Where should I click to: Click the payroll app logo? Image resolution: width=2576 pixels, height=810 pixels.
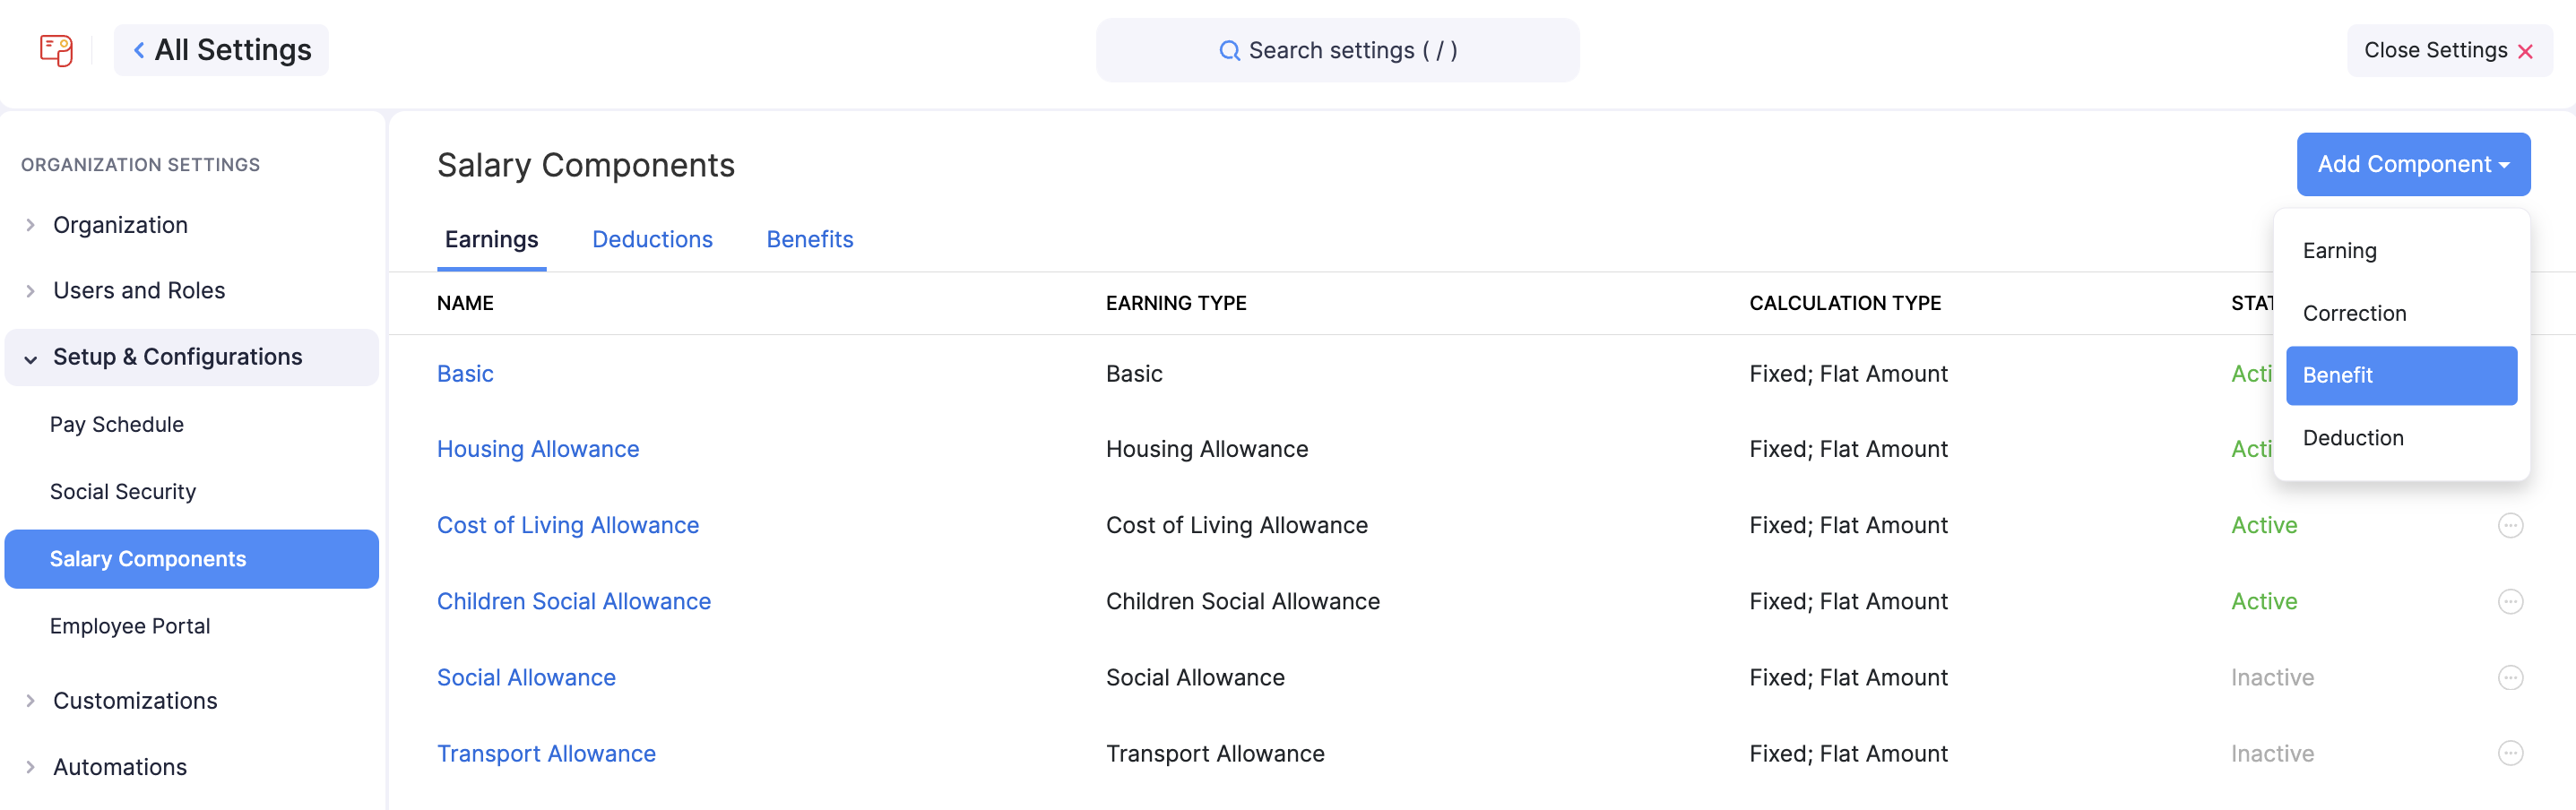(55, 50)
